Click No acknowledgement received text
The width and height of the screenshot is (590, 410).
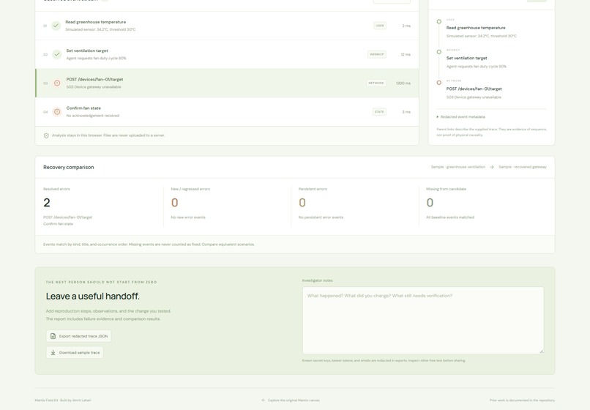point(92,116)
